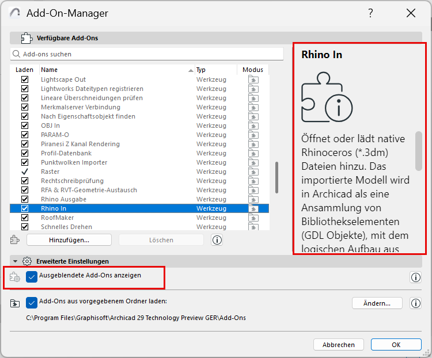The width and height of the screenshot is (432, 358).
Task: Sort add-ons by Laden column header
Action: tap(25, 70)
